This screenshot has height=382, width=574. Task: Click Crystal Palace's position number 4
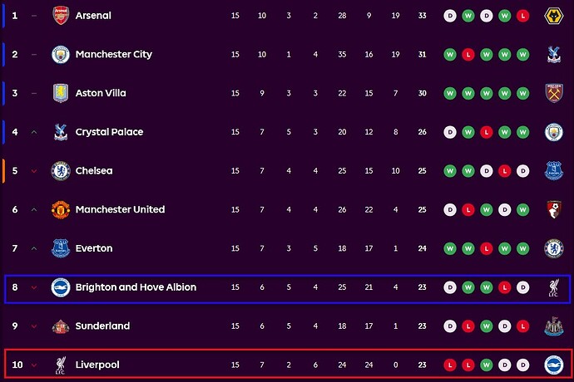15,132
